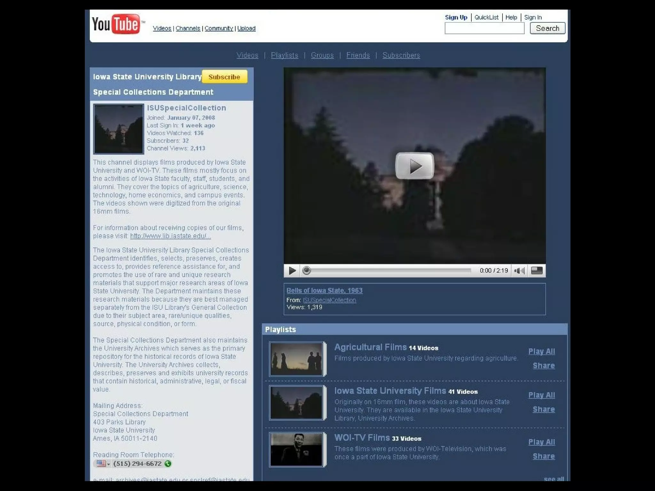Click ISUSpecialCollection channel avatar image

118,129
